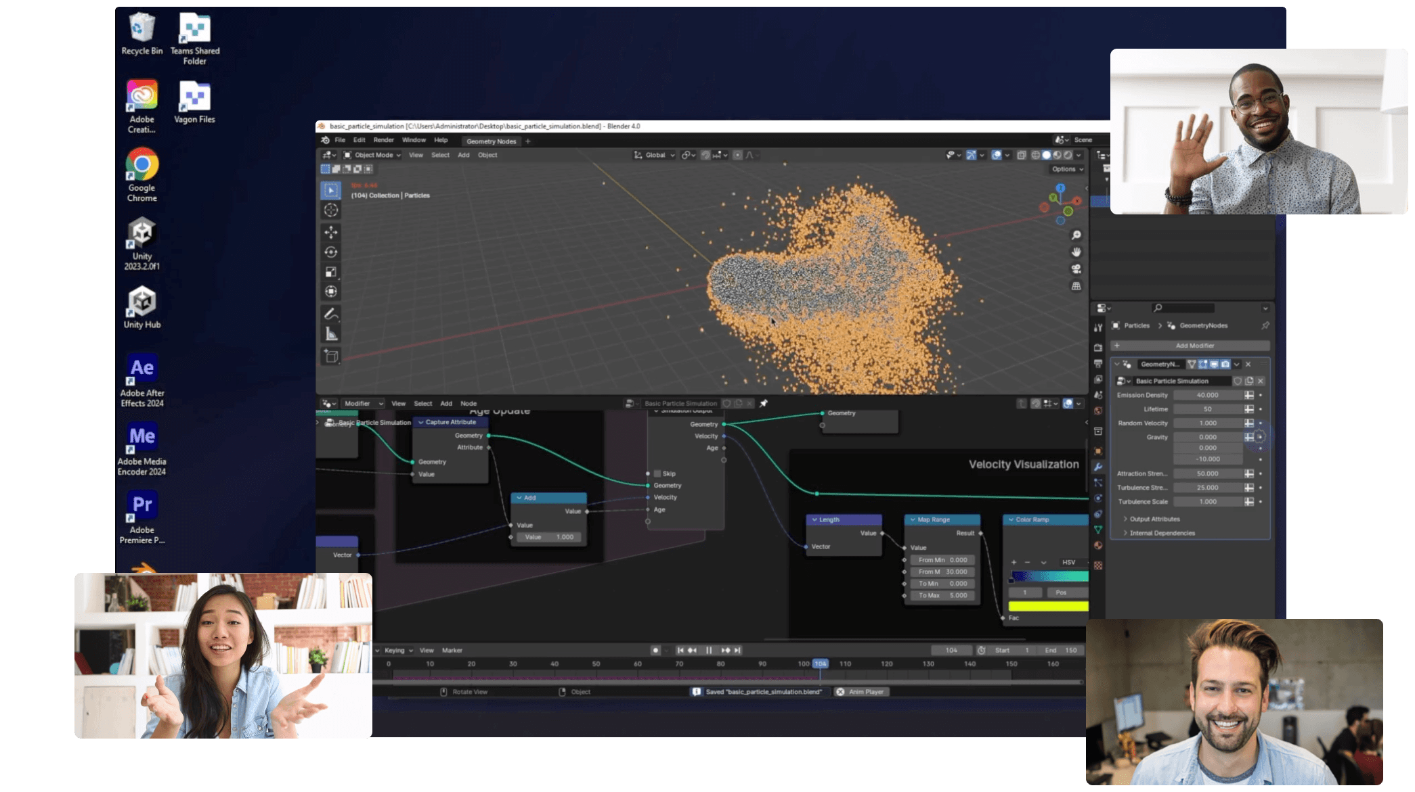Expand the Output Attributes section
This screenshot has width=1415, height=792.
(1154, 519)
